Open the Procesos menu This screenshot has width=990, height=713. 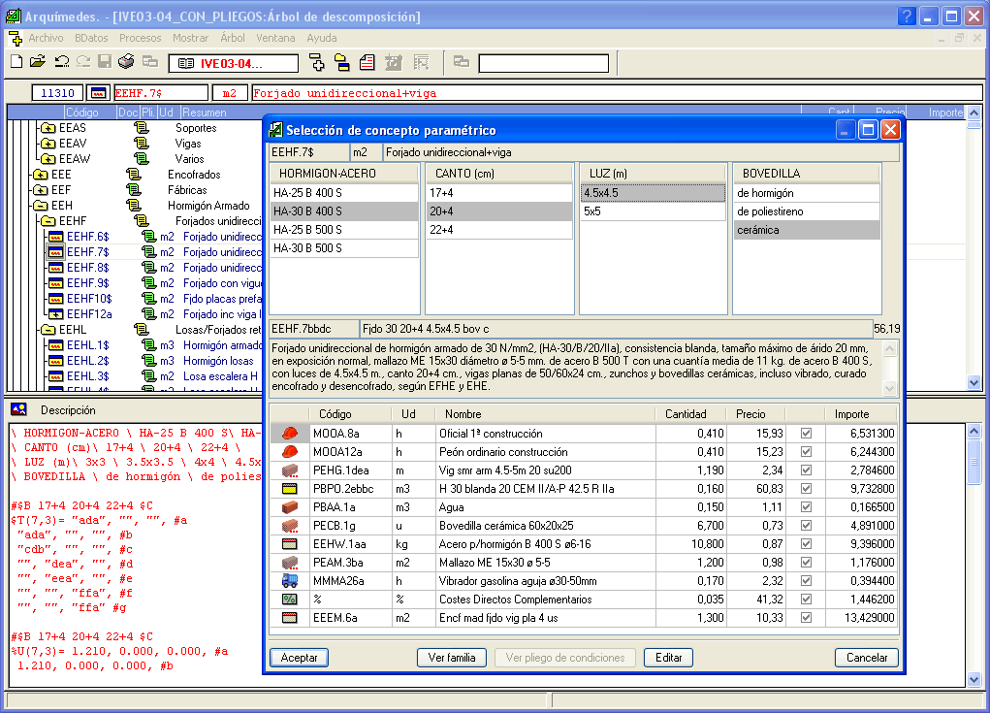[140, 38]
